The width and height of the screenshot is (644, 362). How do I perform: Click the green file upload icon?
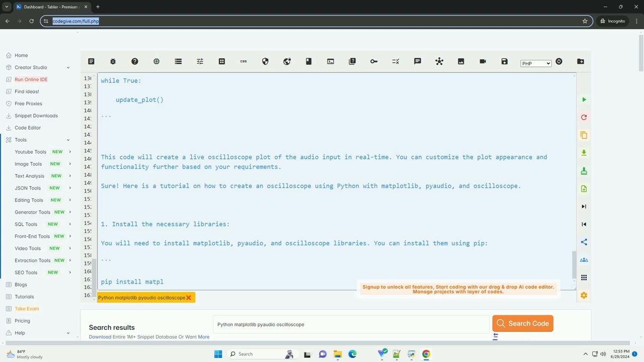[x=584, y=189]
